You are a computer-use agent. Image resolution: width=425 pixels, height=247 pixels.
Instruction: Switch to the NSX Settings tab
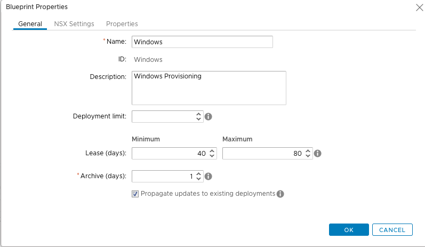click(74, 24)
